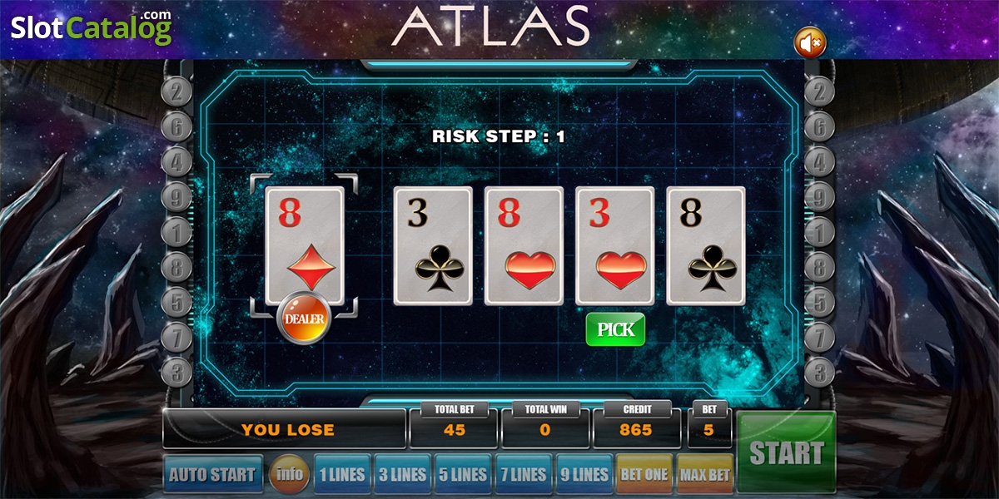
Task: Click the MAX BET button
Action: pos(705,475)
